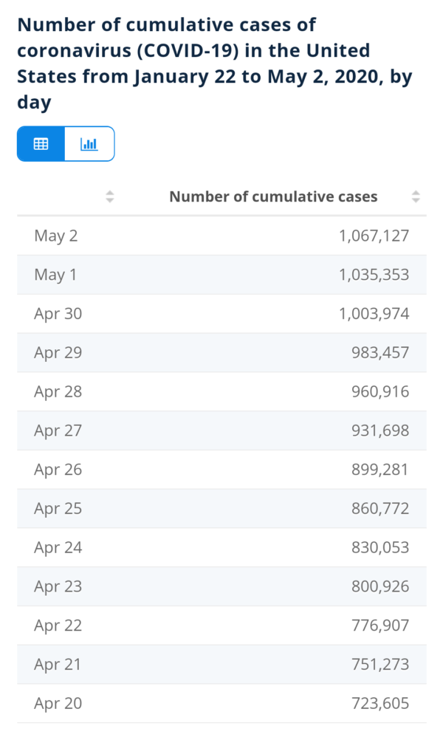
Task: Click the chart title heading text
Action: pyautogui.click(x=193, y=64)
